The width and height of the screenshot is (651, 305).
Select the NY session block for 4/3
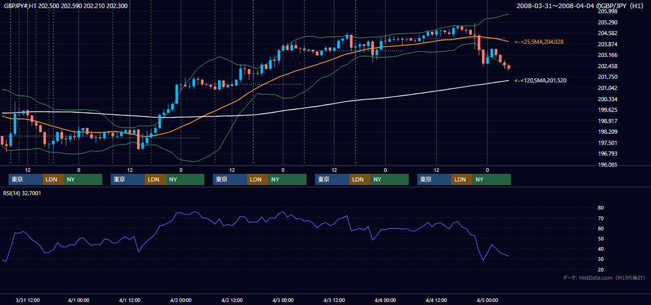click(390, 179)
